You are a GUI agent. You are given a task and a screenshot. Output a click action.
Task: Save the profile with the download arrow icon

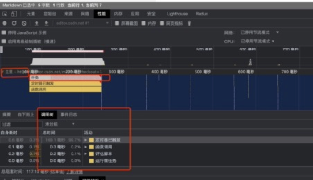pyautogui.click(x=46, y=23)
